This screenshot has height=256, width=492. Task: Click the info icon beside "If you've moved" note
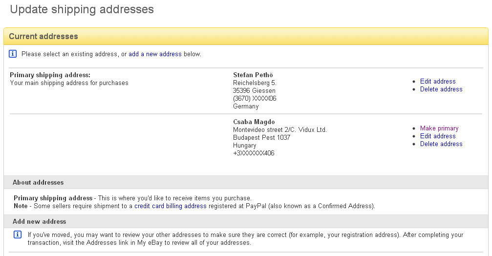click(18, 235)
